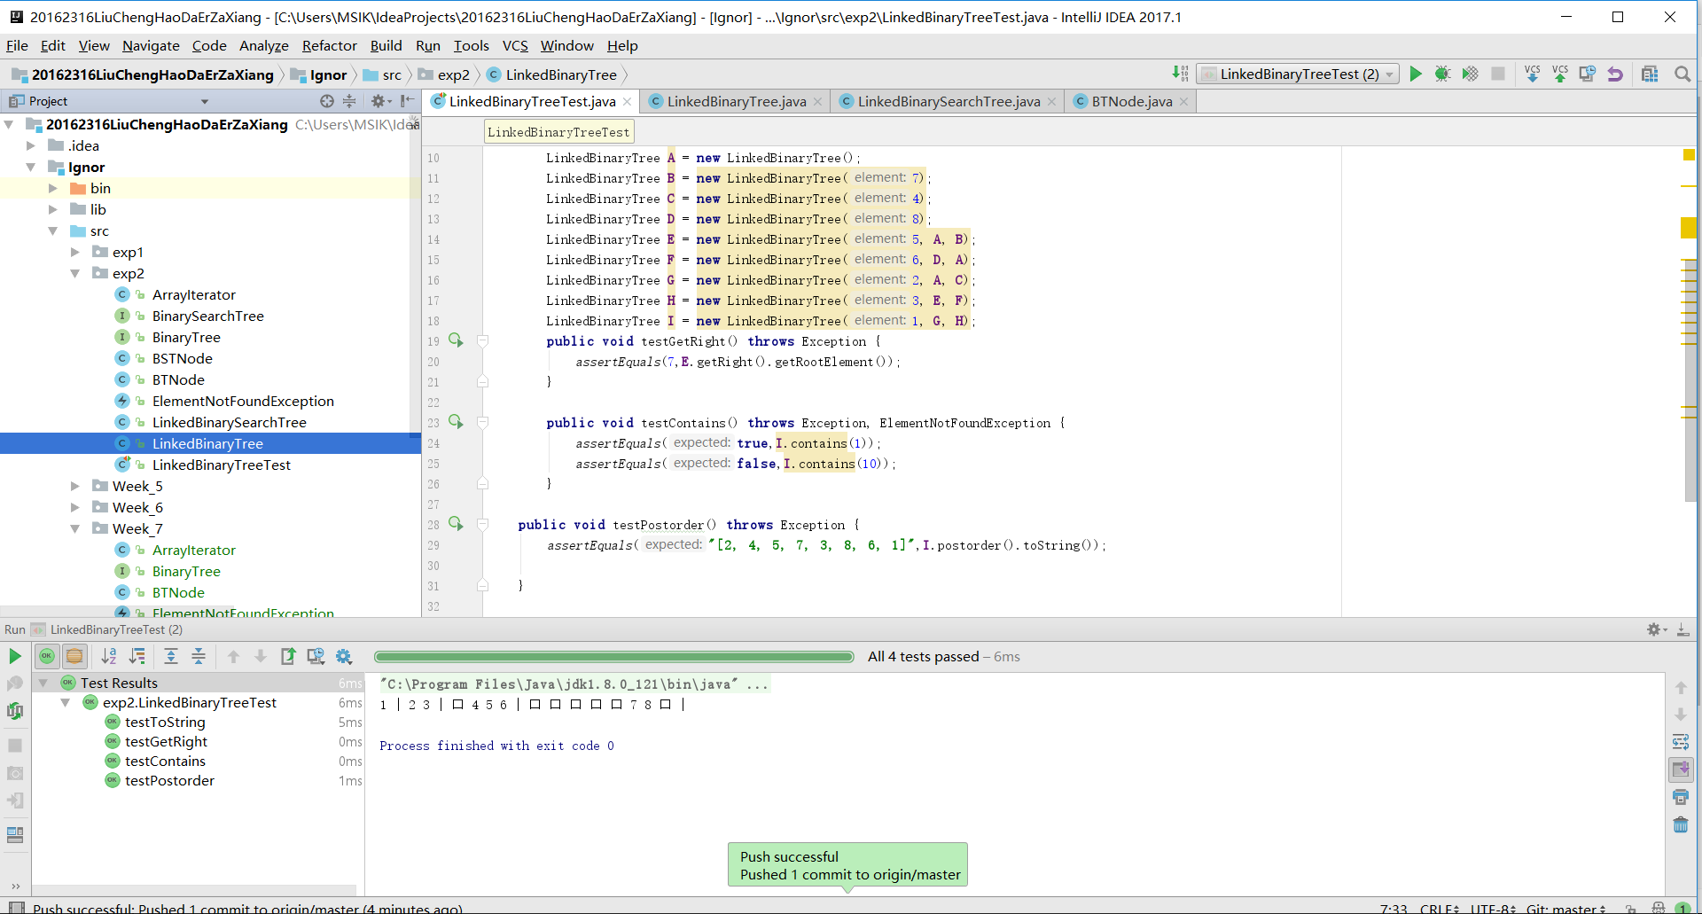Click the Print console icon
1702x914 pixels.
coord(1681,797)
